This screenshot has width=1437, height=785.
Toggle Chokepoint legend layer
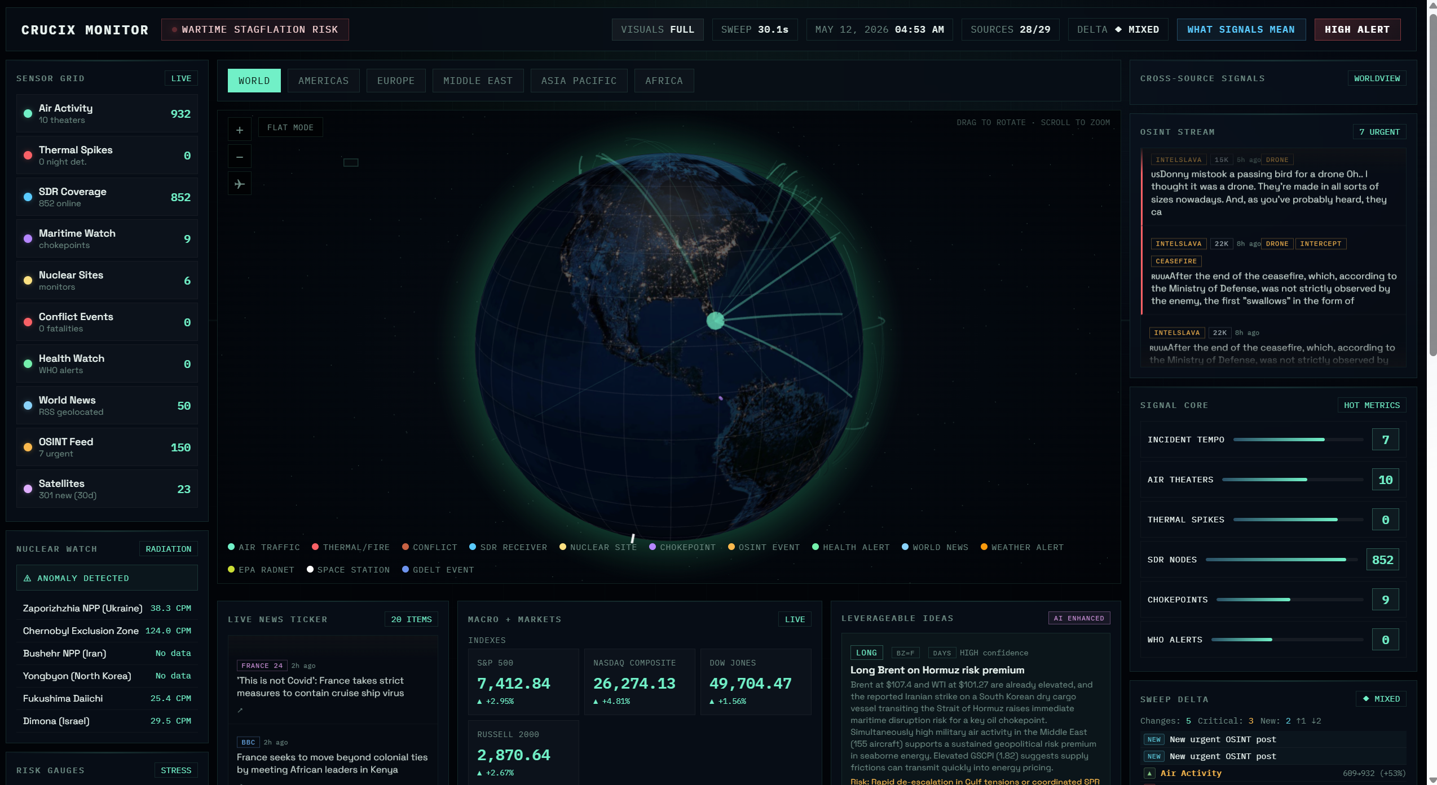click(682, 547)
